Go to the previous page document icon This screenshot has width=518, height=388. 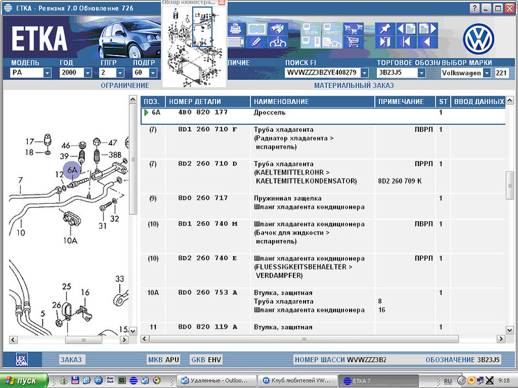[407, 29]
